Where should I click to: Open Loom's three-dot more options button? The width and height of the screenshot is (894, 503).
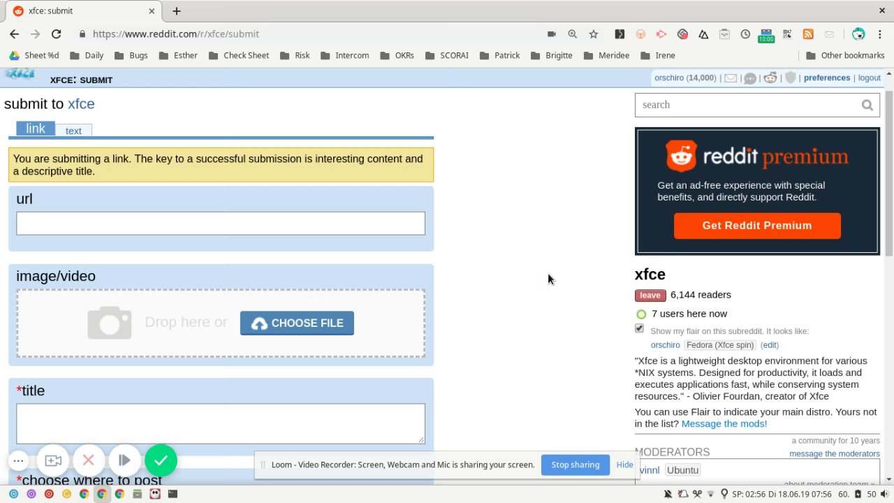click(x=19, y=460)
